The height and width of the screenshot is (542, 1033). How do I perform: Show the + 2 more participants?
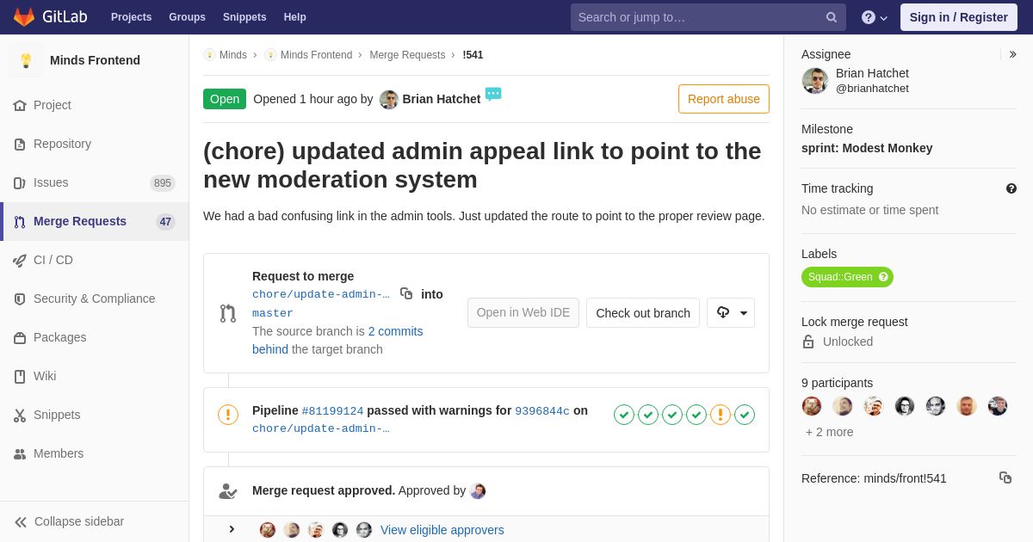click(830, 432)
